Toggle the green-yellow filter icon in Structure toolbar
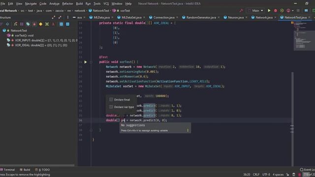The width and height of the screenshot is (315, 177). tap(47, 24)
